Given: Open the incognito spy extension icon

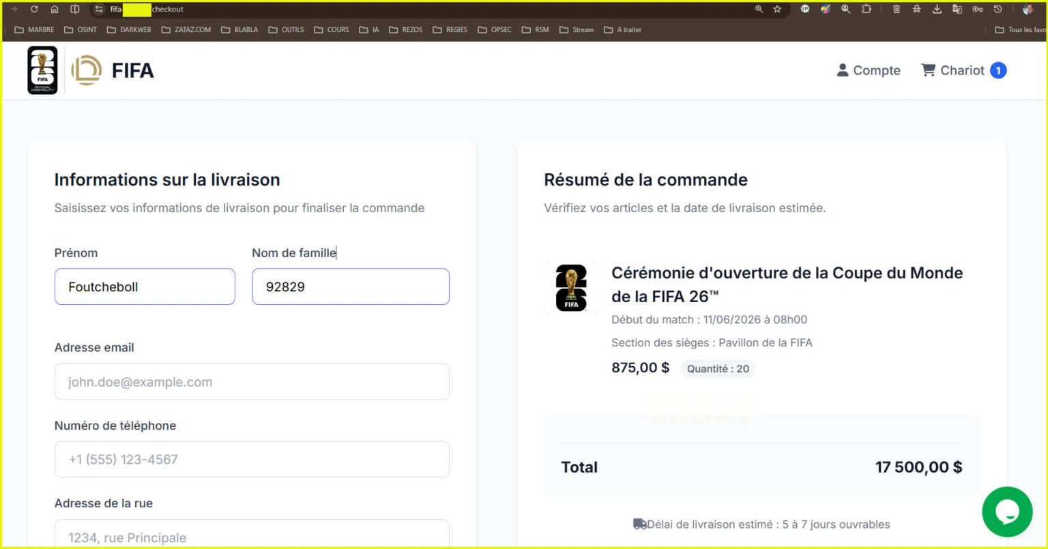Looking at the screenshot, I should tap(917, 10).
